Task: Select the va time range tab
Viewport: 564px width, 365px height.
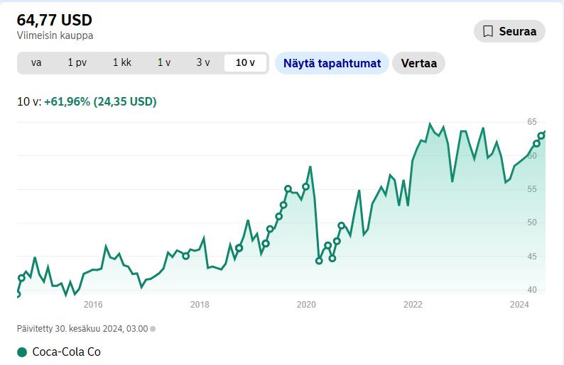Action: (36, 63)
